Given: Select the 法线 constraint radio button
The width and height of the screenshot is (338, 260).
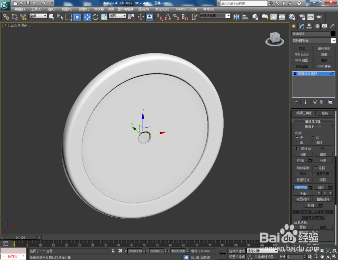Looking at the screenshot, I should pos(313,142).
